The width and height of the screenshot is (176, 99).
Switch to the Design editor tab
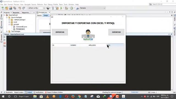point(46,15)
